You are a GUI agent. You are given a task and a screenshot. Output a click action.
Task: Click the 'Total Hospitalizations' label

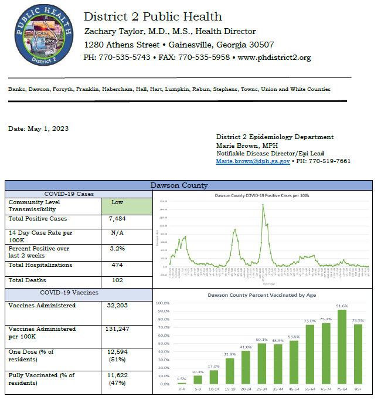click(x=40, y=265)
